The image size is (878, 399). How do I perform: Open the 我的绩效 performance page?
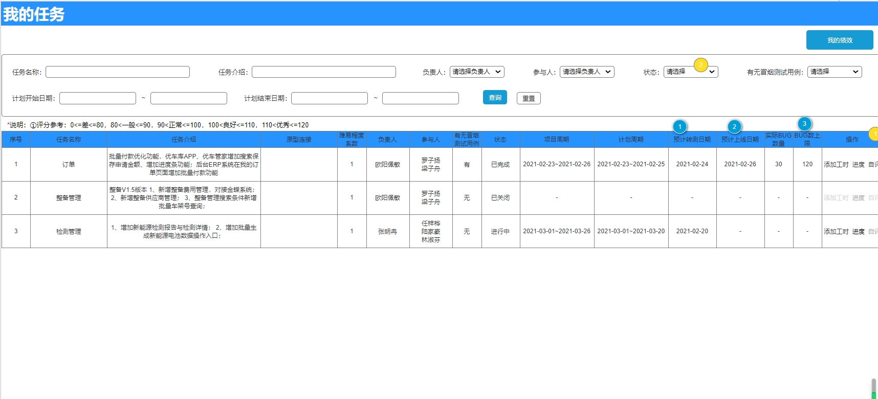840,40
